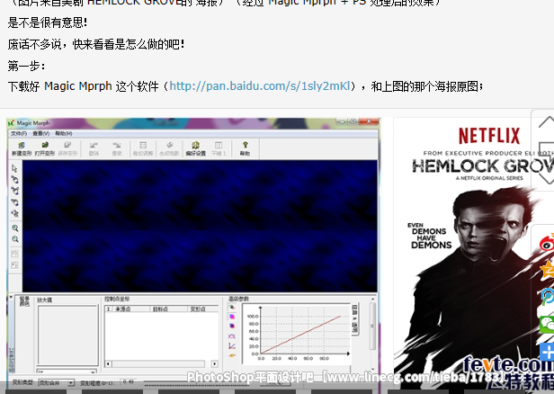
Task: Click the crop panel toolbar icon
Action: coord(143,148)
